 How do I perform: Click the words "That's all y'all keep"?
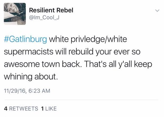click(118, 64)
